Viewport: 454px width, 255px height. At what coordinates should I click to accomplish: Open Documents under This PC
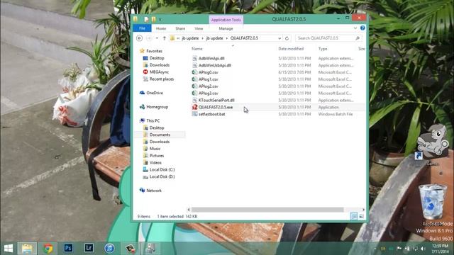pyautogui.click(x=160, y=135)
